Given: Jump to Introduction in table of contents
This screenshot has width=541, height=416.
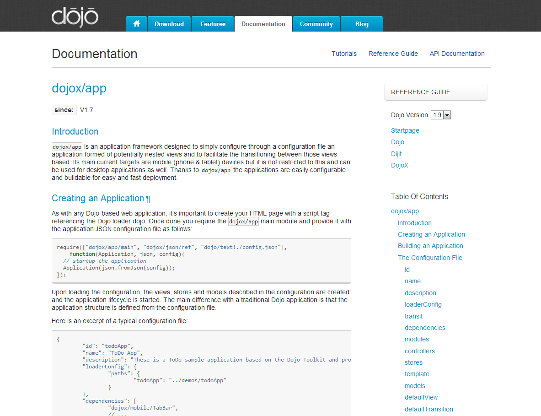Looking at the screenshot, I should click(414, 223).
